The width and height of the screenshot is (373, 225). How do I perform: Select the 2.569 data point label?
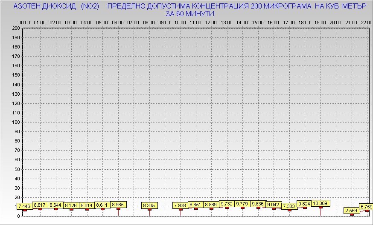351,211
